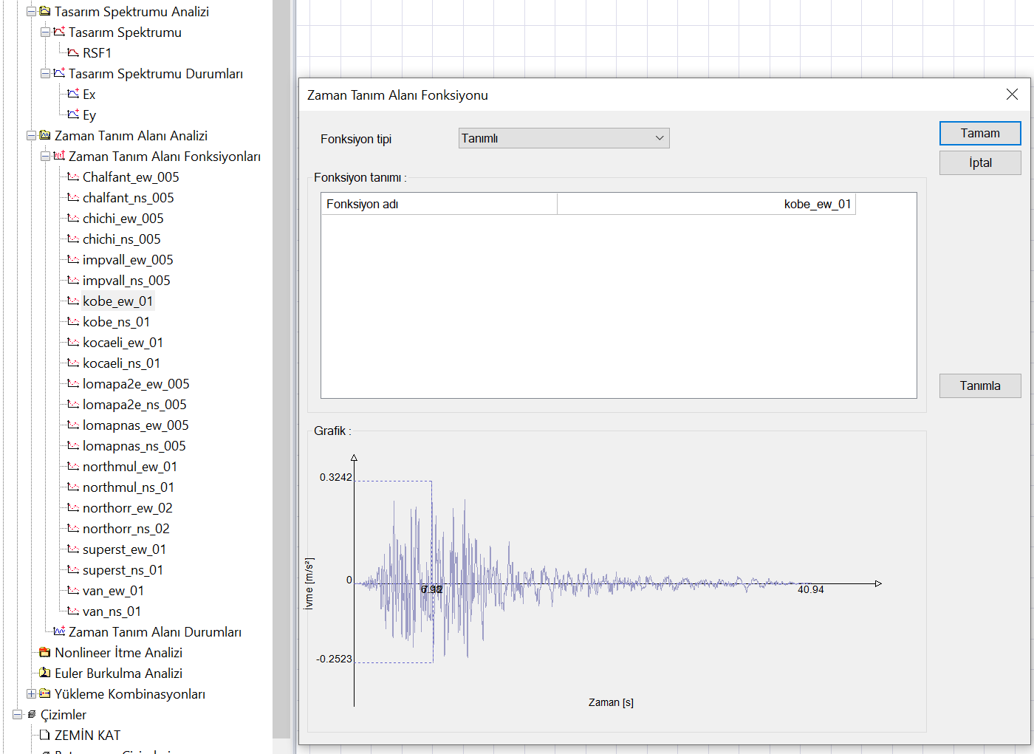Select northmul_ns_01 in the tree
The height and width of the screenshot is (754, 1034).
tap(129, 487)
